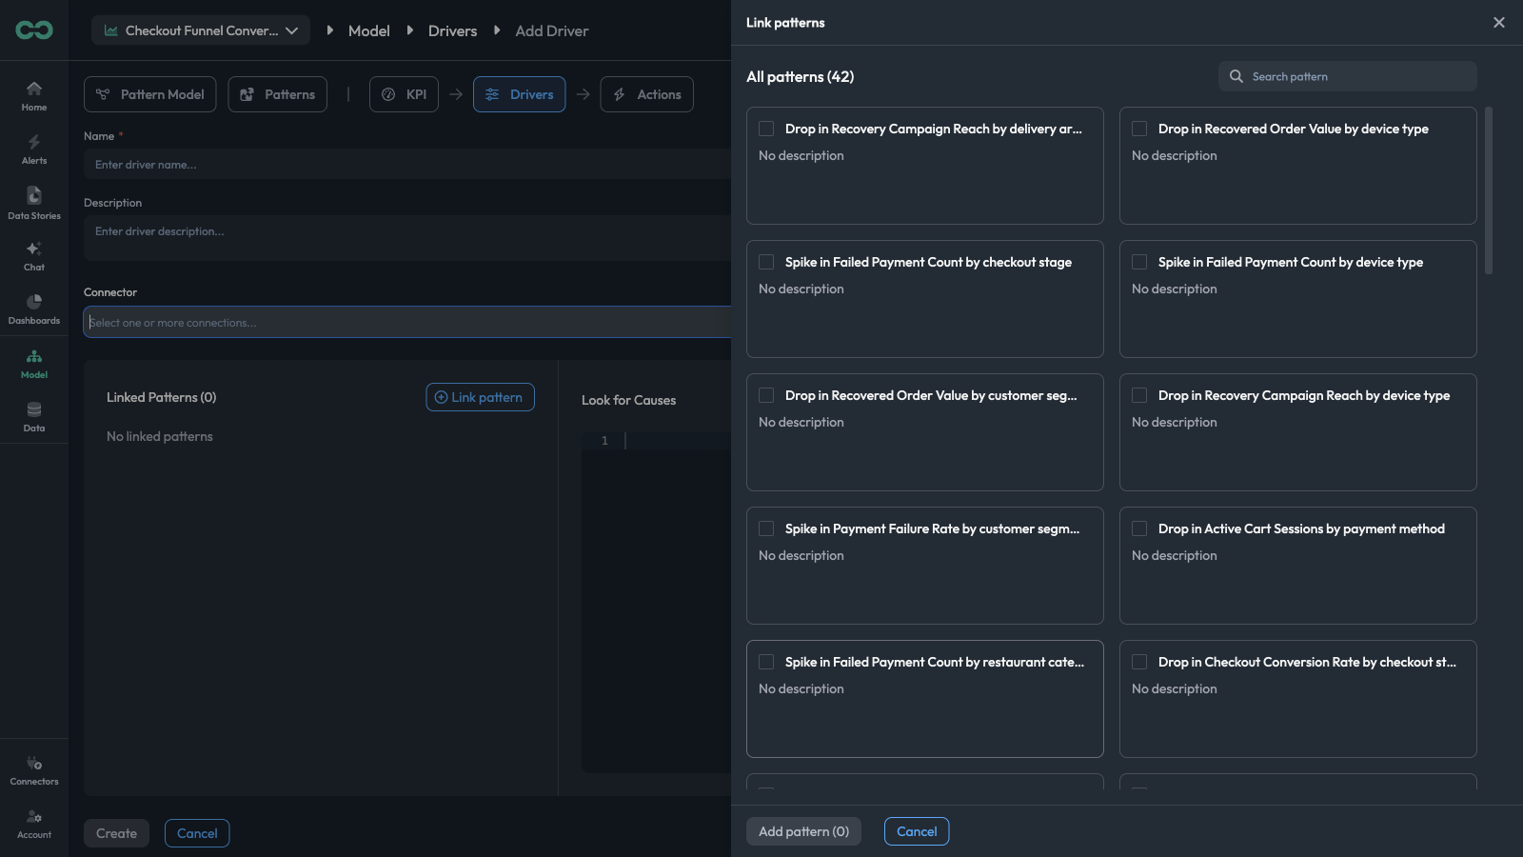Go to Model in the breadcrumb
The width and height of the screenshot is (1523, 857).
[369, 30]
